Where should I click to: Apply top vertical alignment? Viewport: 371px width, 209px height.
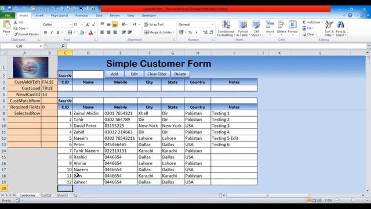point(102,24)
